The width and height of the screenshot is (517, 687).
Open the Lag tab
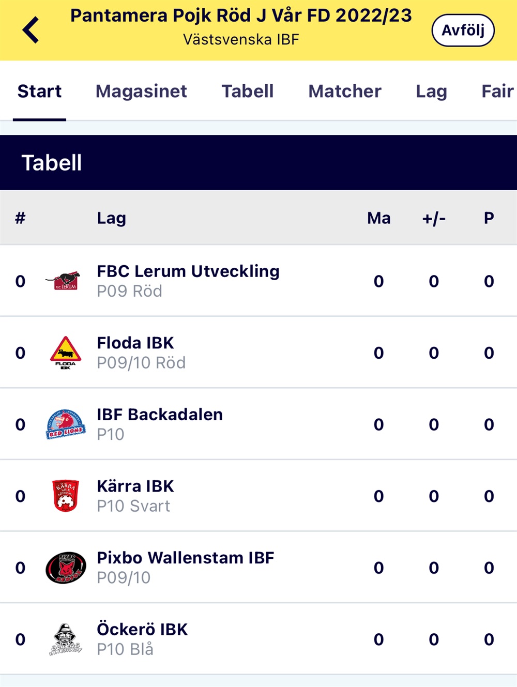432,91
